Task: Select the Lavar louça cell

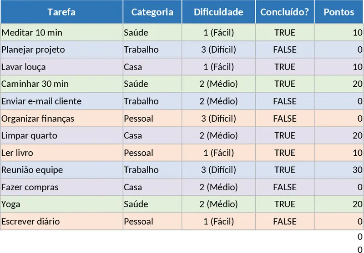Action: (61, 67)
